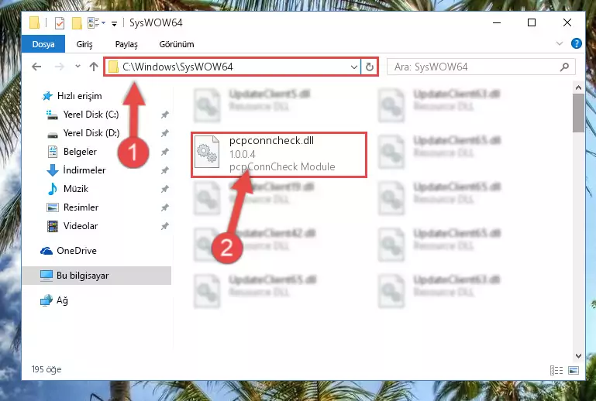This screenshot has height=401, width=596.
Task: Expand the address bar history dropdown
Action: (354, 67)
